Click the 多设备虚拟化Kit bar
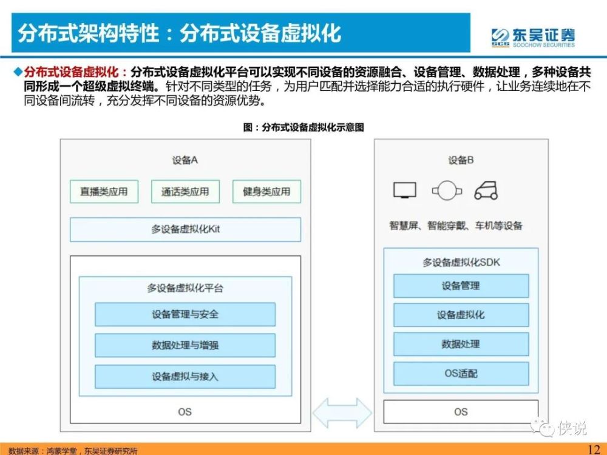607x455 pixels. 185,229
